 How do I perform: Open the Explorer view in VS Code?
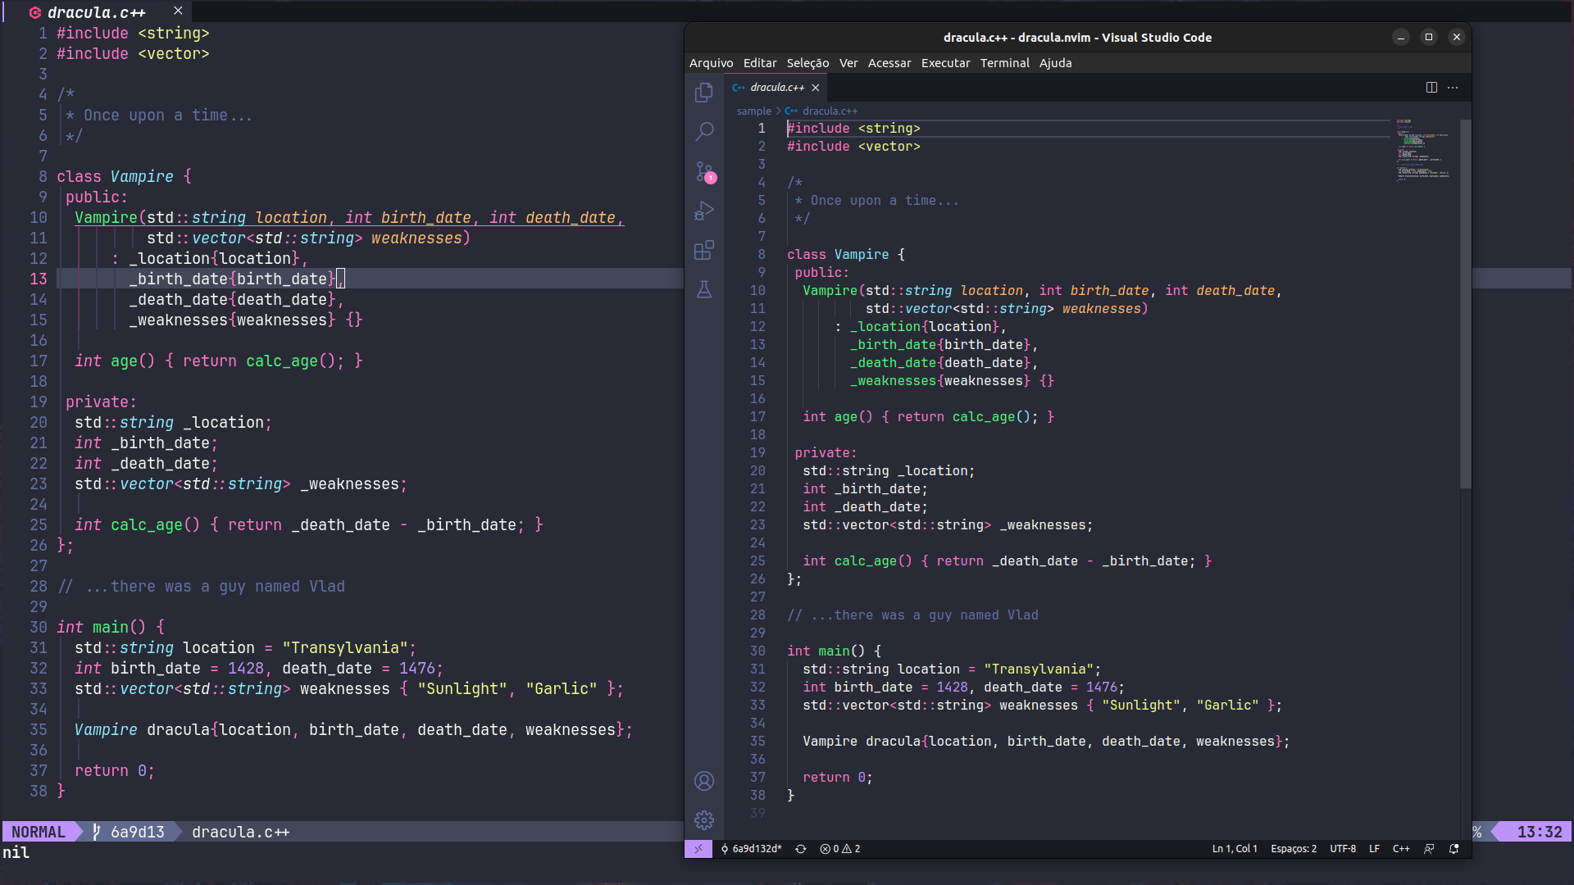pyautogui.click(x=703, y=93)
